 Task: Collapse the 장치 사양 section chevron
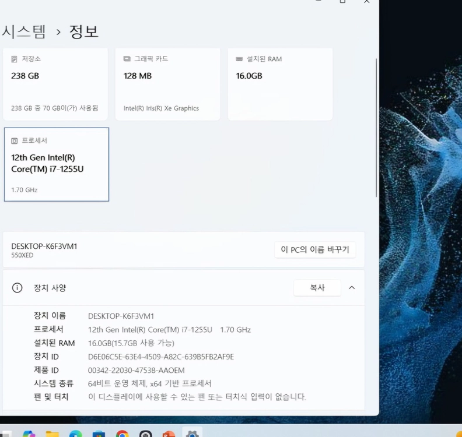tap(352, 287)
